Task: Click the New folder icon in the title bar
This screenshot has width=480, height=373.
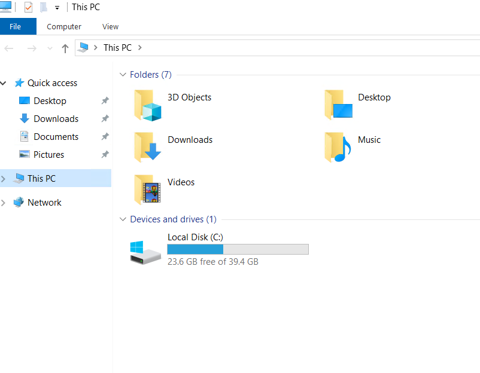Action: tap(44, 8)
